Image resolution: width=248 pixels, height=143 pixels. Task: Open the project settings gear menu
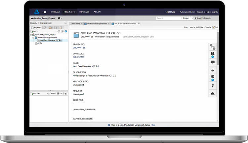point(60,18)
